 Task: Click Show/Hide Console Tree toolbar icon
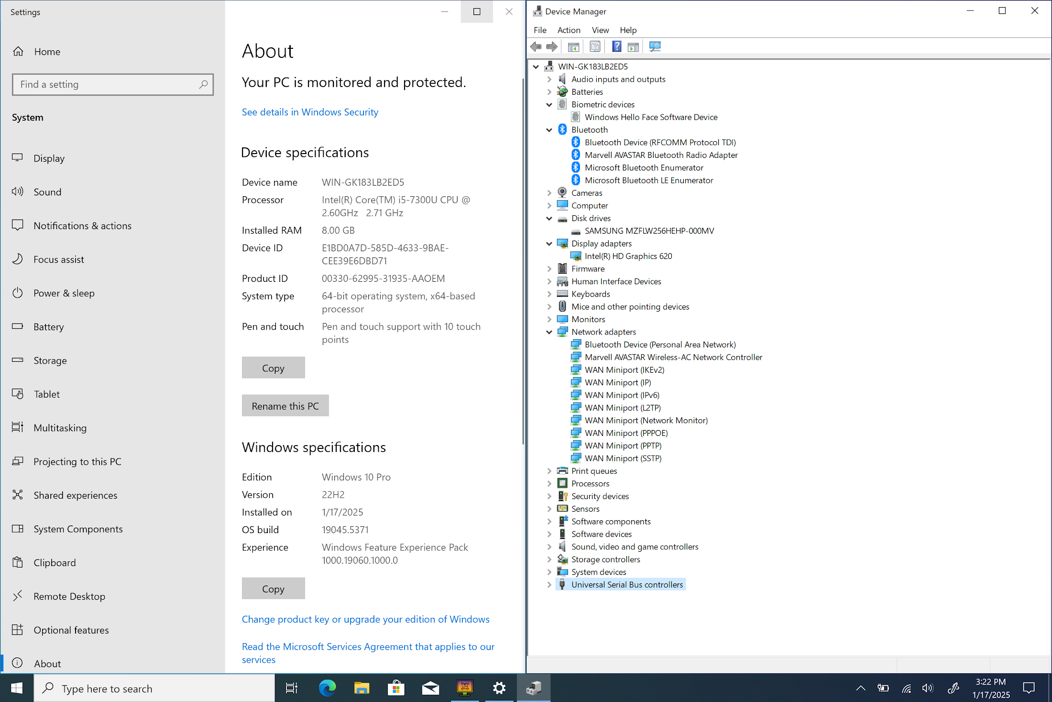(x=573, y=46)
